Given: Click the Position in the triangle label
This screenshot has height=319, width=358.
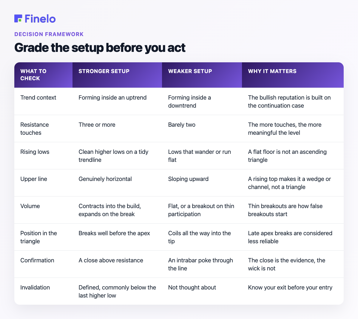Looking at the screenshot, I should click(38, 237).
